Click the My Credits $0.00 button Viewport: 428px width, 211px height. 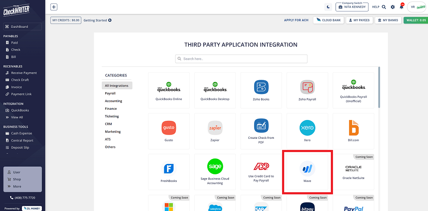click(66, 20)
